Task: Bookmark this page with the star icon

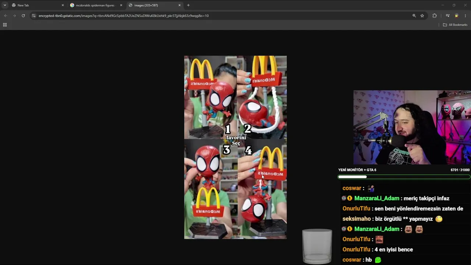Action: click(x=422, y=16)
